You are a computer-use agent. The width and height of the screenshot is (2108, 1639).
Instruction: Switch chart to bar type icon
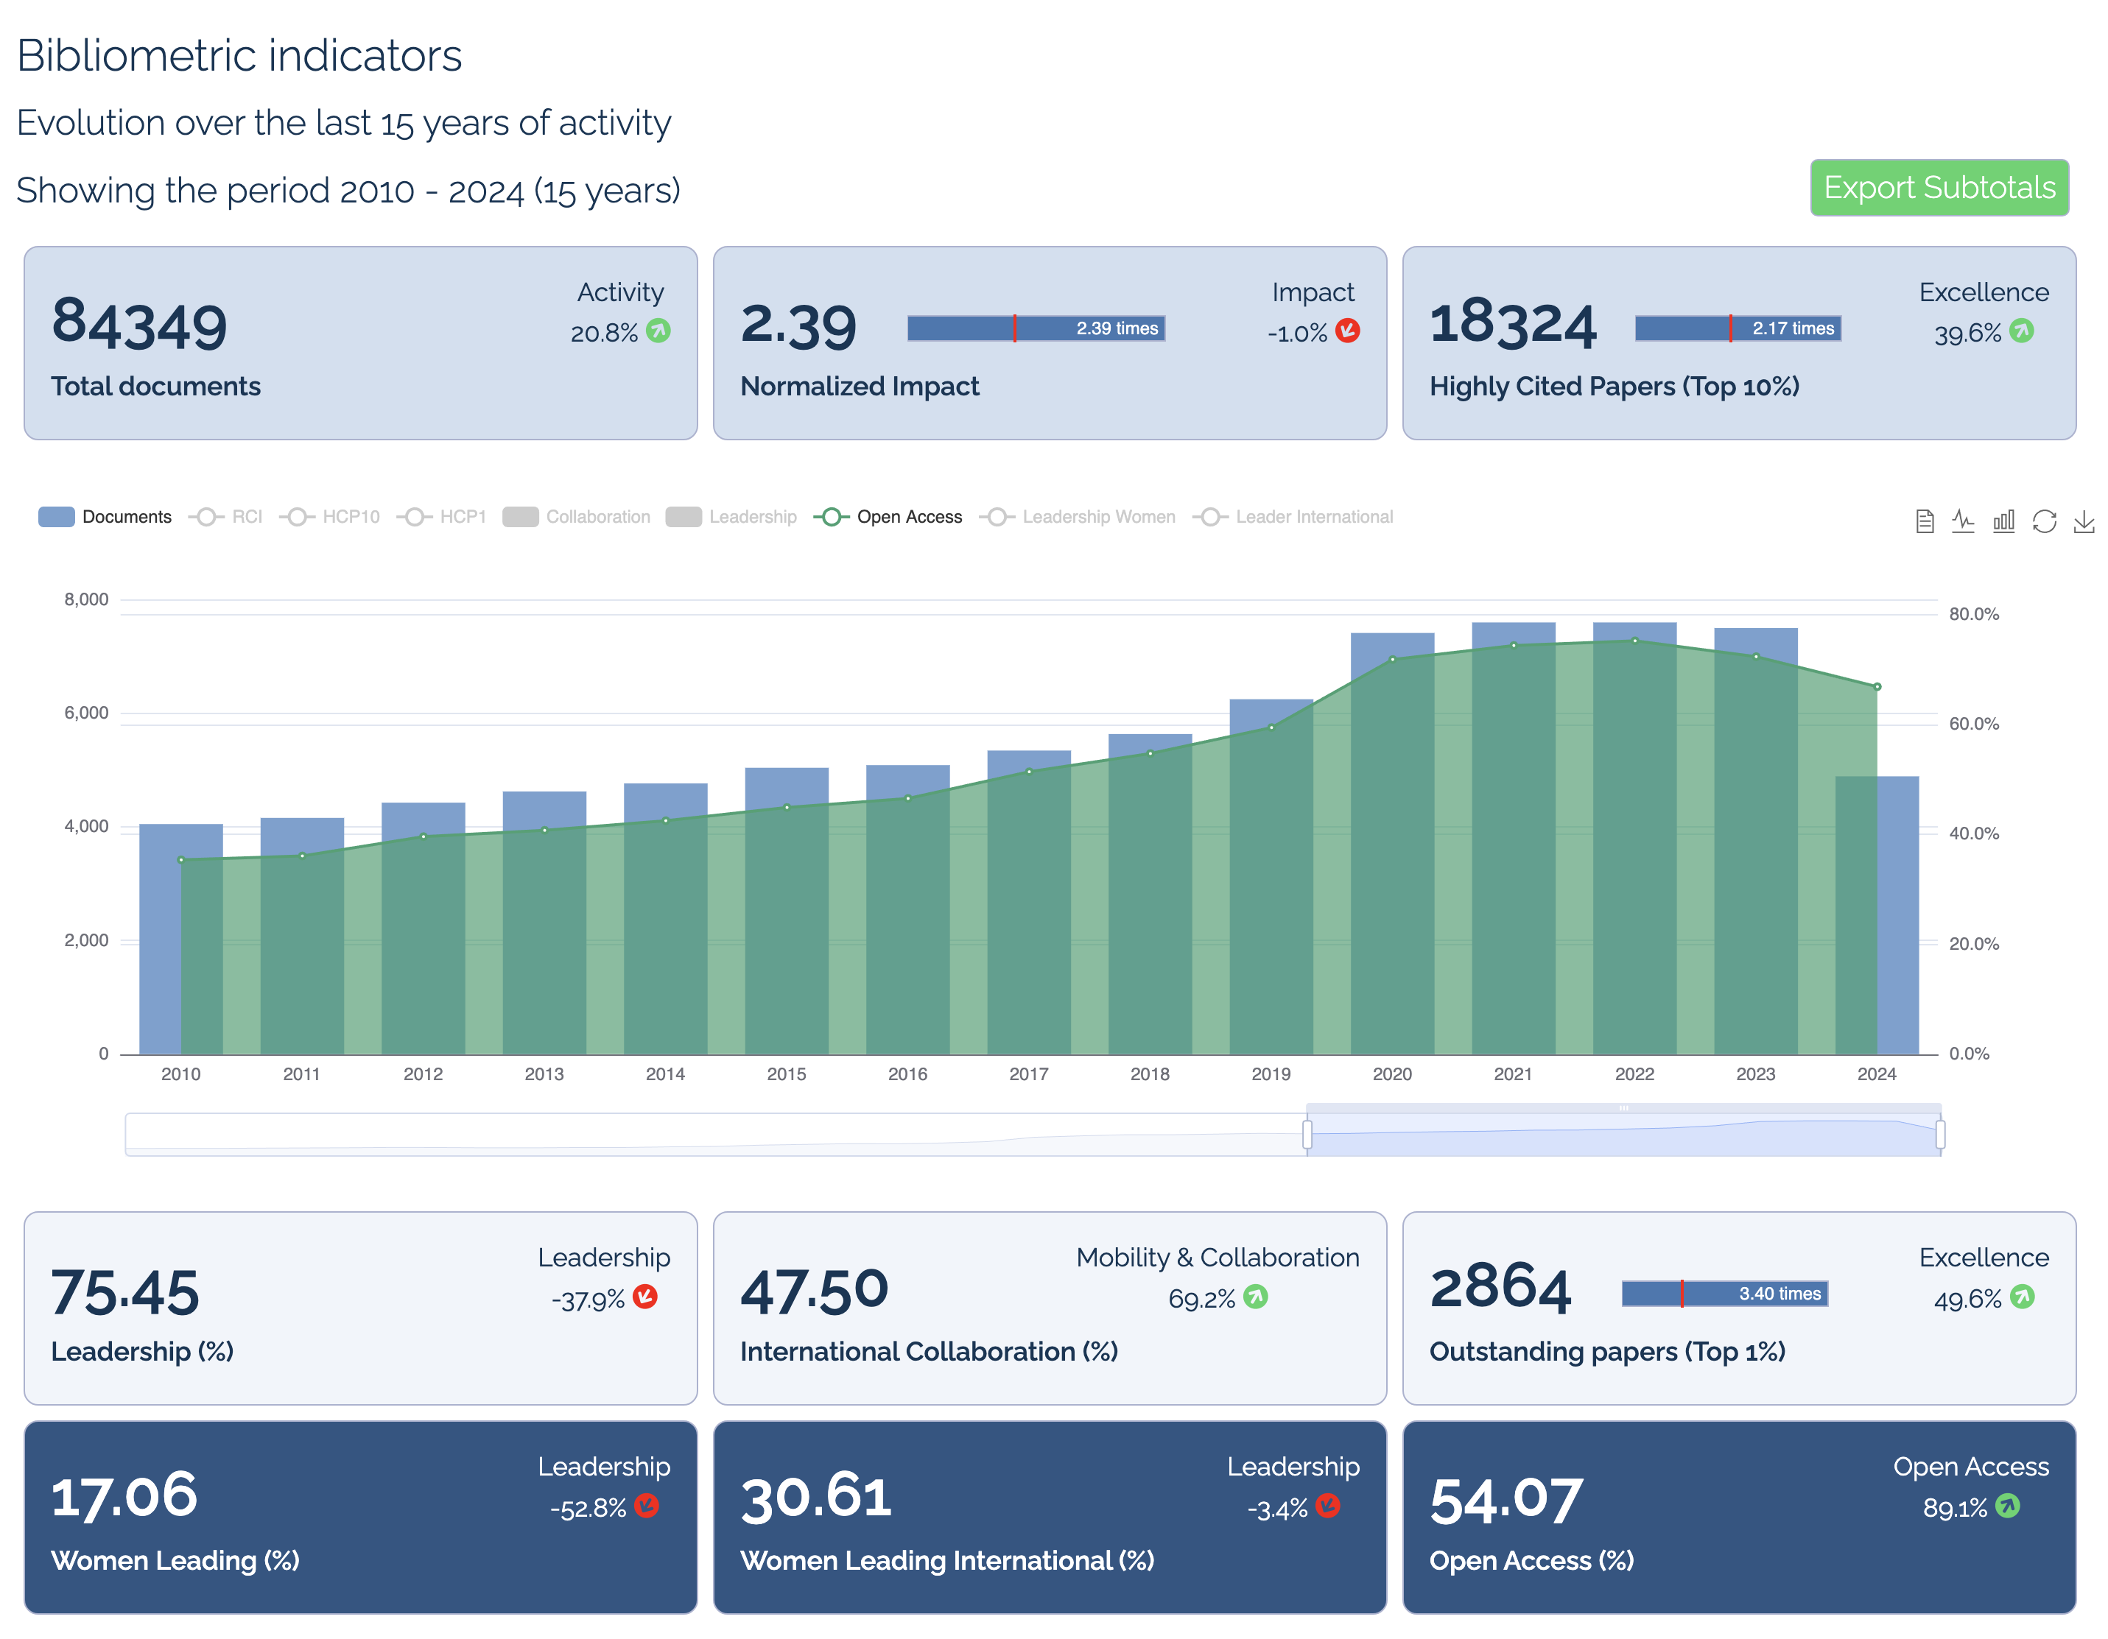click(2003, 521)
